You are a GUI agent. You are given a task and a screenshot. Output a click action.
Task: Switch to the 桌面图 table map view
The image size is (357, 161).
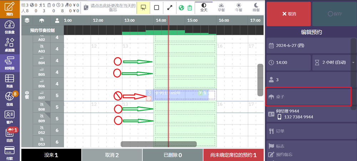pos(10,45)
